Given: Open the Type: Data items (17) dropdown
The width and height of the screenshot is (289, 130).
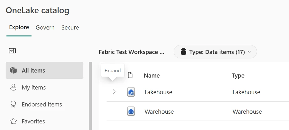Looking at the screenshot, I should [x=215, y=52].
